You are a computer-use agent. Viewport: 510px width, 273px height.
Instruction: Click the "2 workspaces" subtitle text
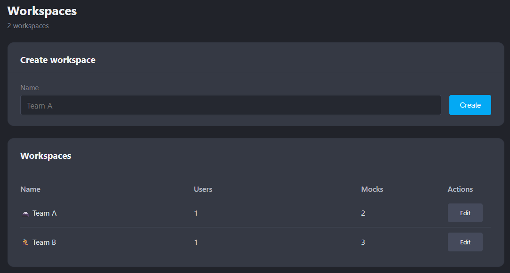[x=28, y=26]
